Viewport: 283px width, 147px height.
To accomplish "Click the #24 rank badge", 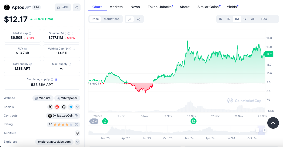I will point(36,8).
